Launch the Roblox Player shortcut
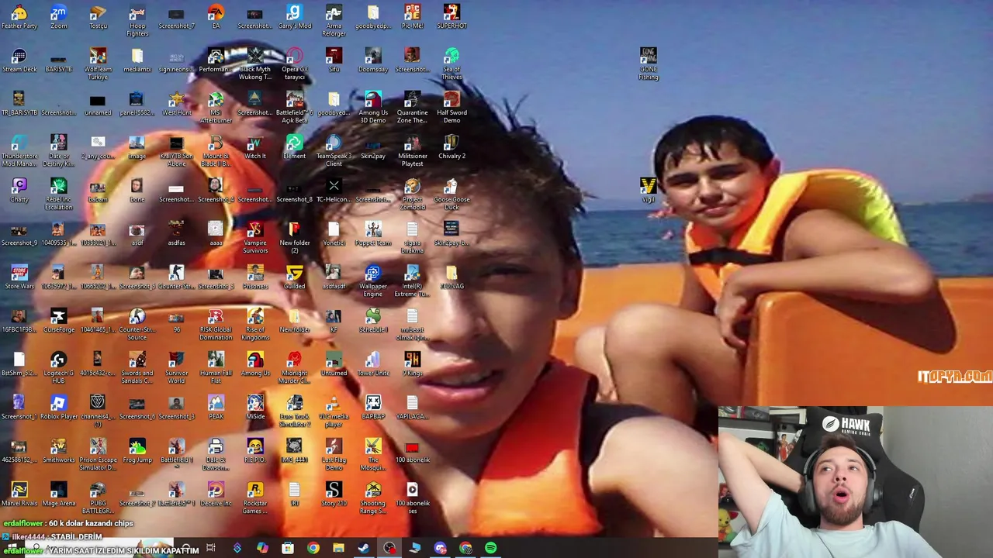The image size is (993, 558). tap(58, 408)
